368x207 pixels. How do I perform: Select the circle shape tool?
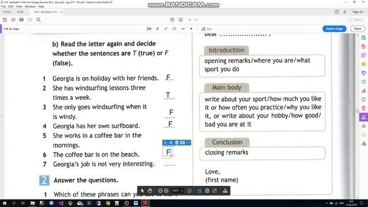[x=174, y=29]
